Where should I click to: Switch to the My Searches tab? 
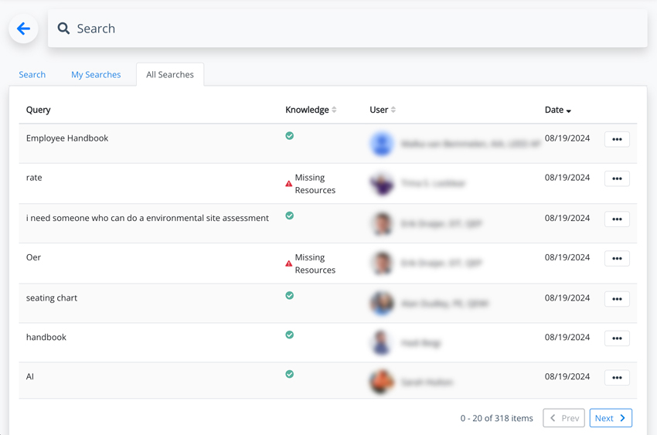coord(96,75)
